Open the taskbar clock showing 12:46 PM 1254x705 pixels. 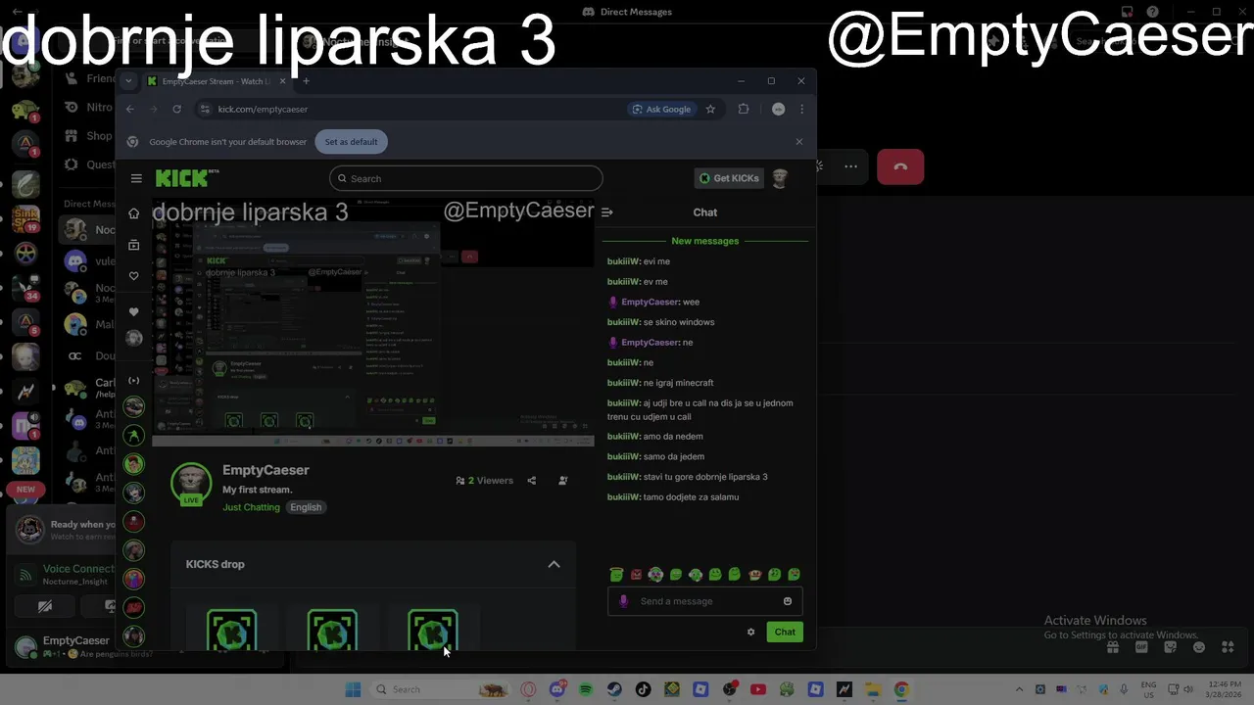(x=1225, y=689)
